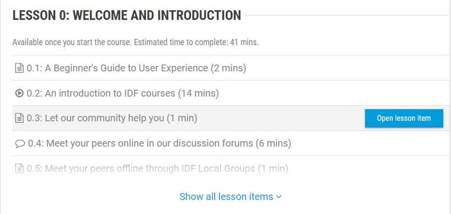Click the '(6 mins)' duration on lesson 0.4
451x214 pixels.
coord(273,143)
